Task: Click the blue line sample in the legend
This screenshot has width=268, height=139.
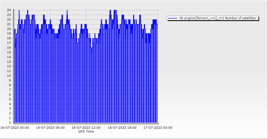Action: pyautogui.click(x=173, y=18)
